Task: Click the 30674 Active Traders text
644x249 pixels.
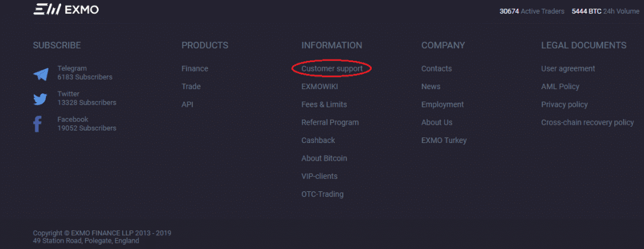Action: click(x=531, y=11)
